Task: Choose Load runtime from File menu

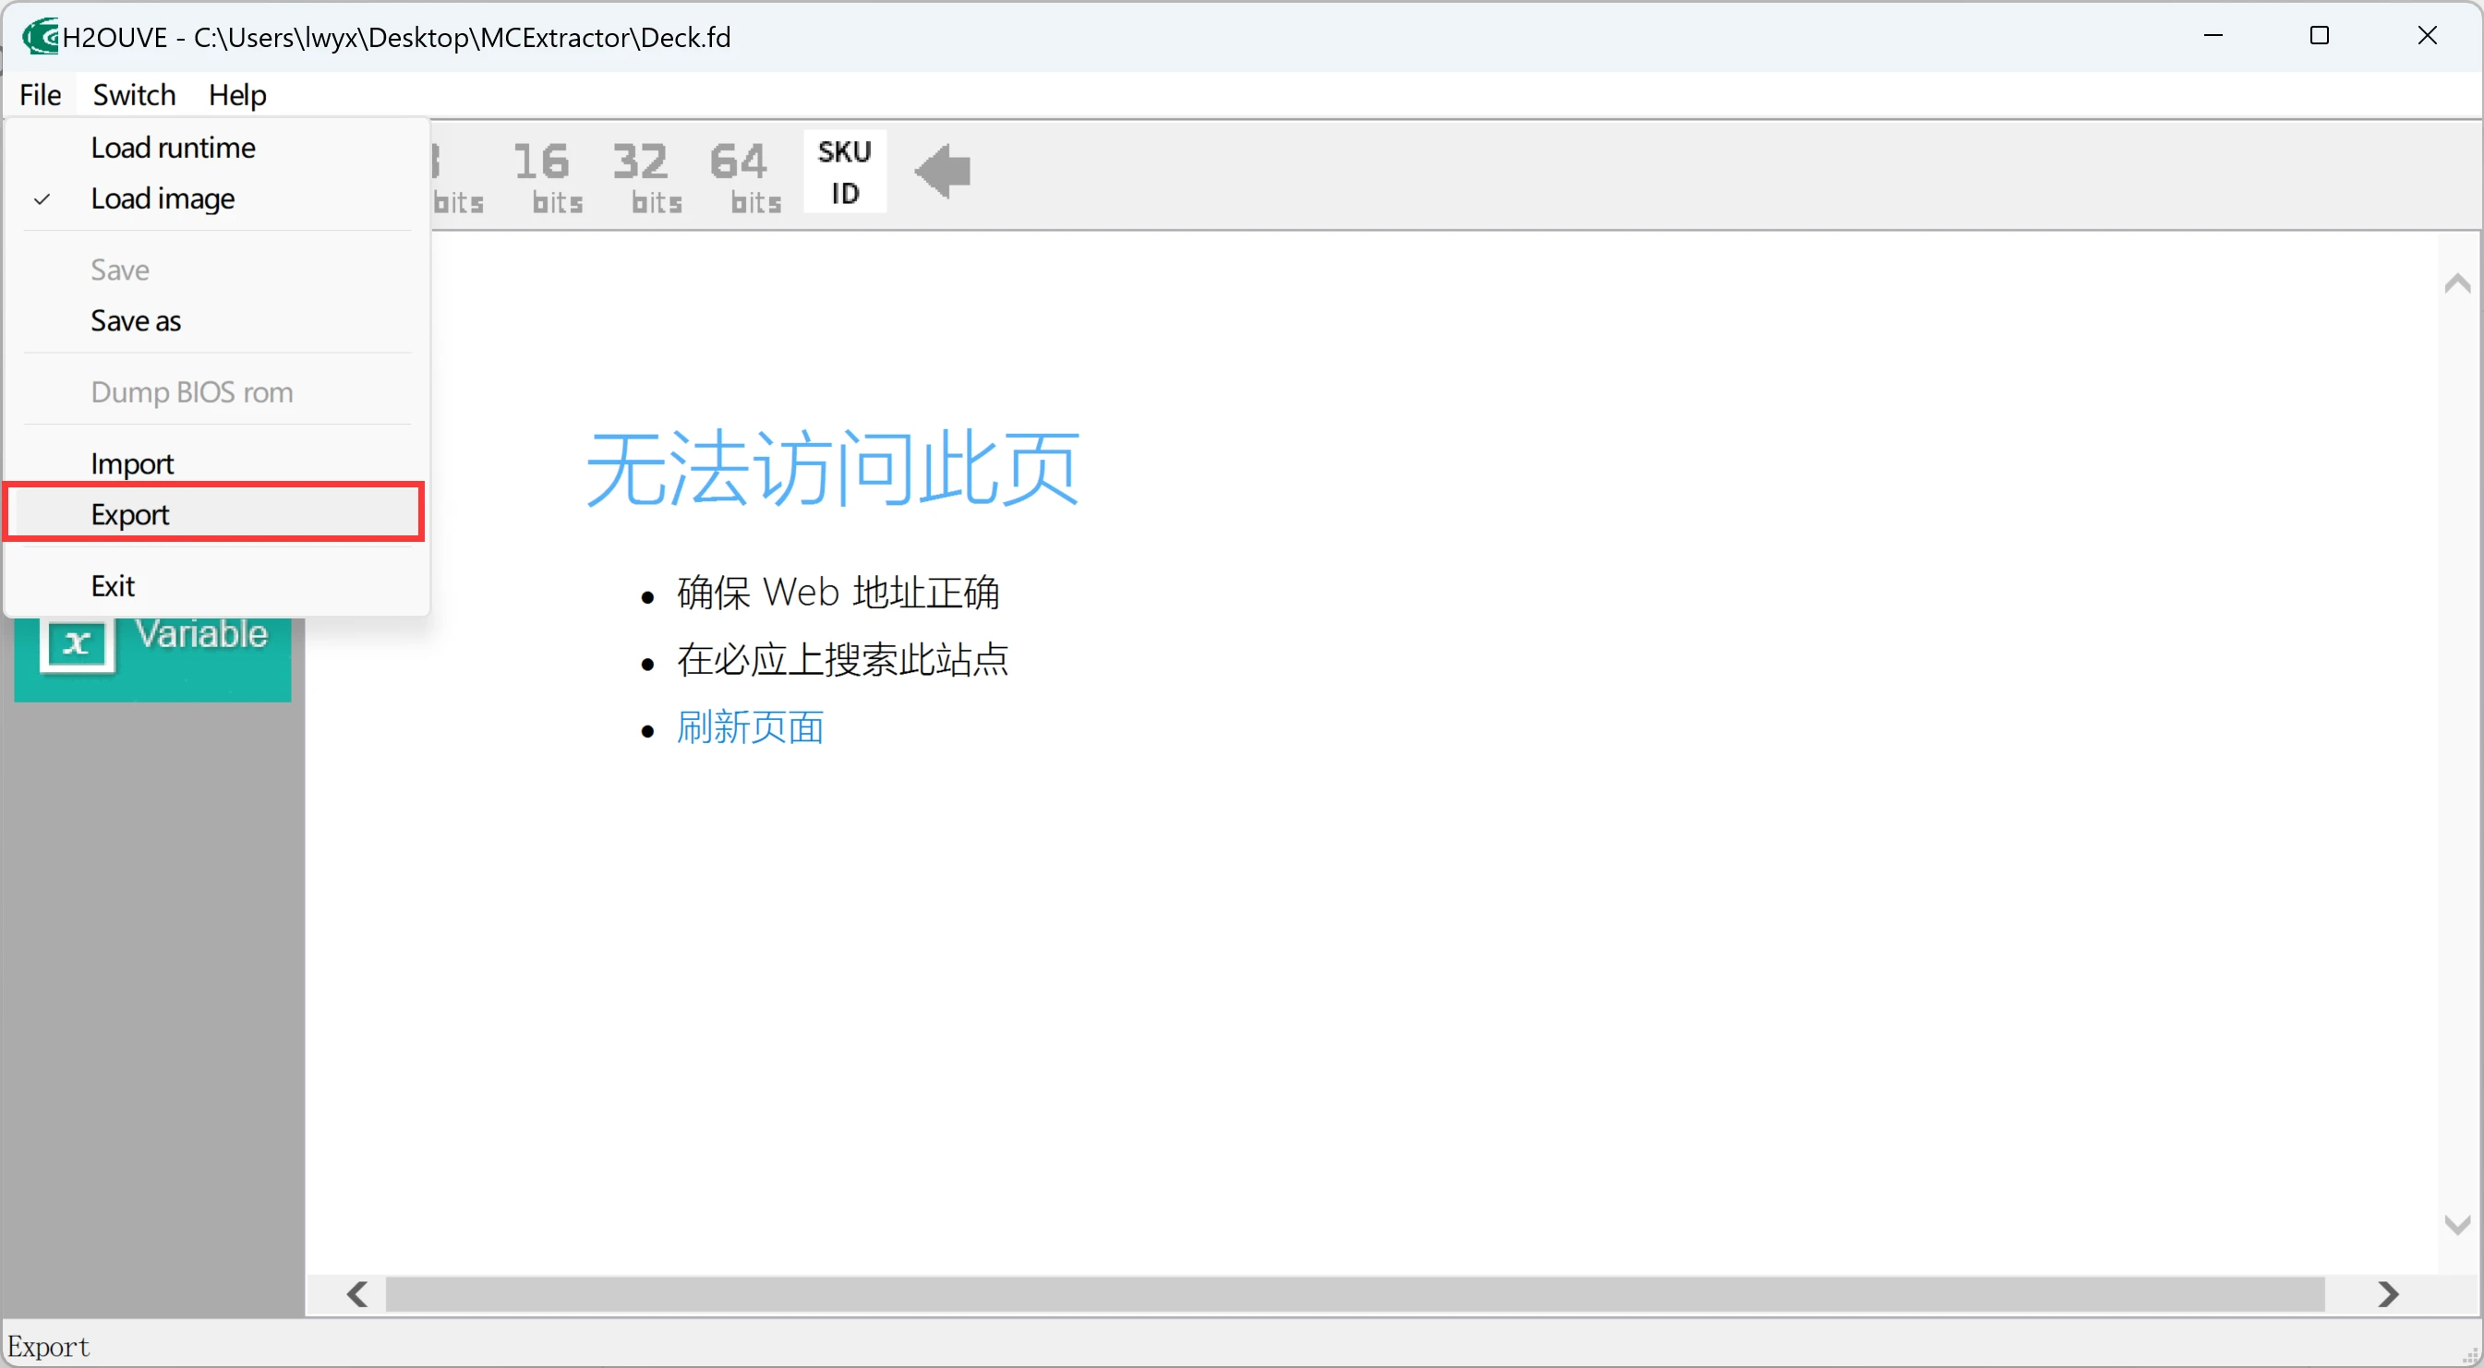Action: pos(217,148)
